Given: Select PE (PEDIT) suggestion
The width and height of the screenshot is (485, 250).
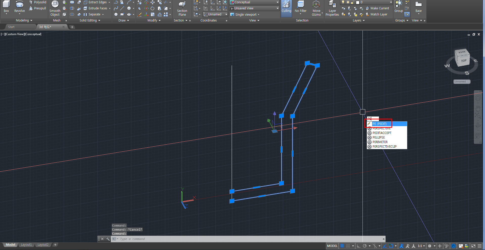Looking at the screenshot, I should tap(387, 124).
